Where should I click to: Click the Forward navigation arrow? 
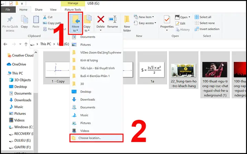[x=14, y=44]
